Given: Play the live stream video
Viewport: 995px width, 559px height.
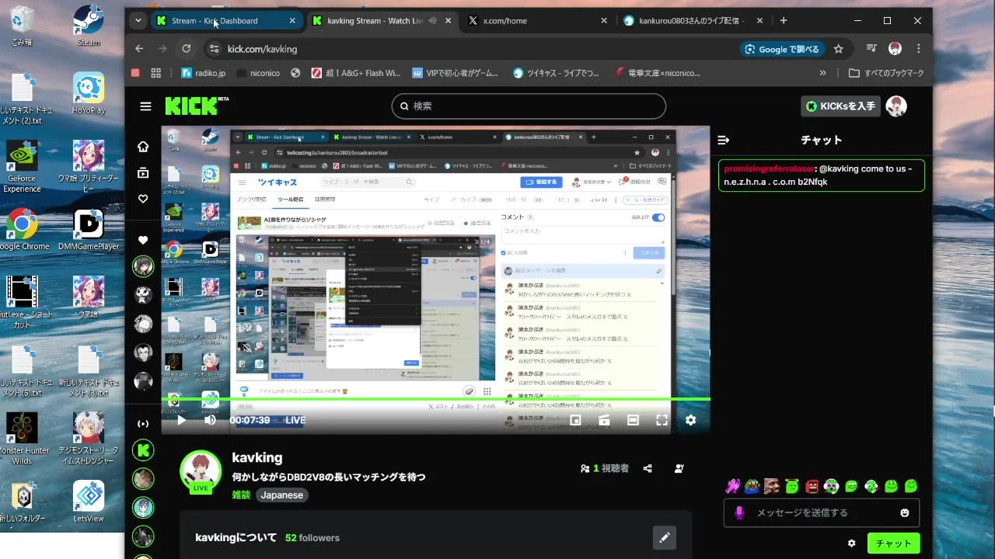Looking at the screenshot, I should click(181, 420).
